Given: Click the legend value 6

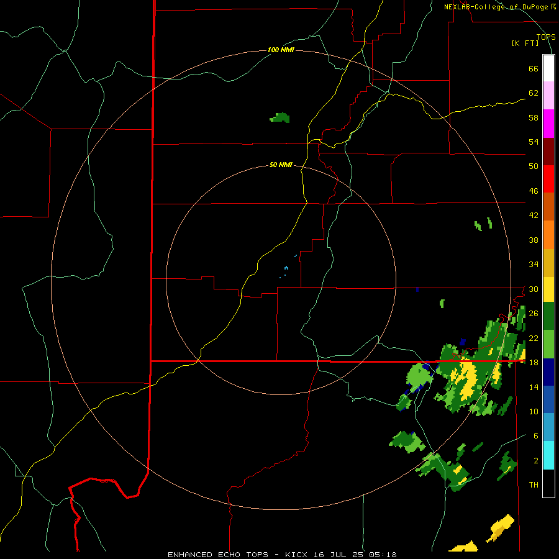Looking at the screenshot, I should click(x=535, y=435).
